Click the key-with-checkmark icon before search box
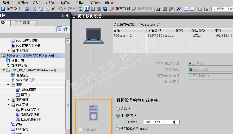The image size is (233, 134). pos(200,9)
